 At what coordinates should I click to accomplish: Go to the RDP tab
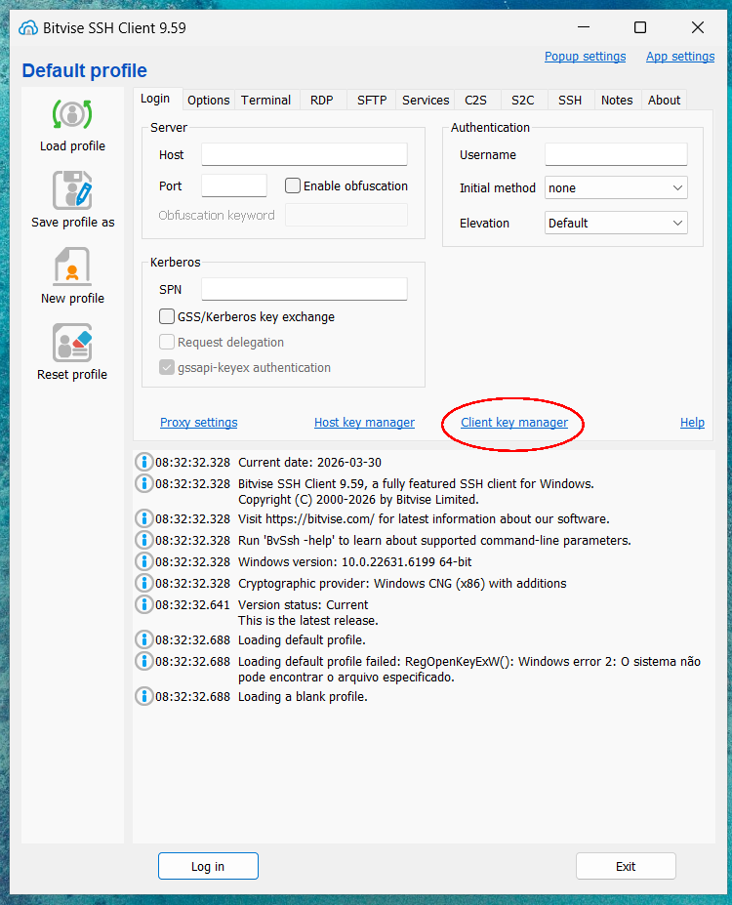[x=321, y=100]
